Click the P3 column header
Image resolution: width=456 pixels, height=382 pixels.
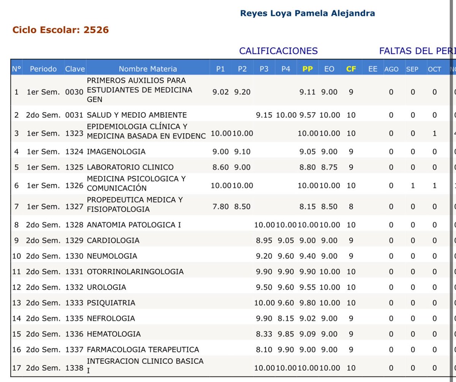264,69
